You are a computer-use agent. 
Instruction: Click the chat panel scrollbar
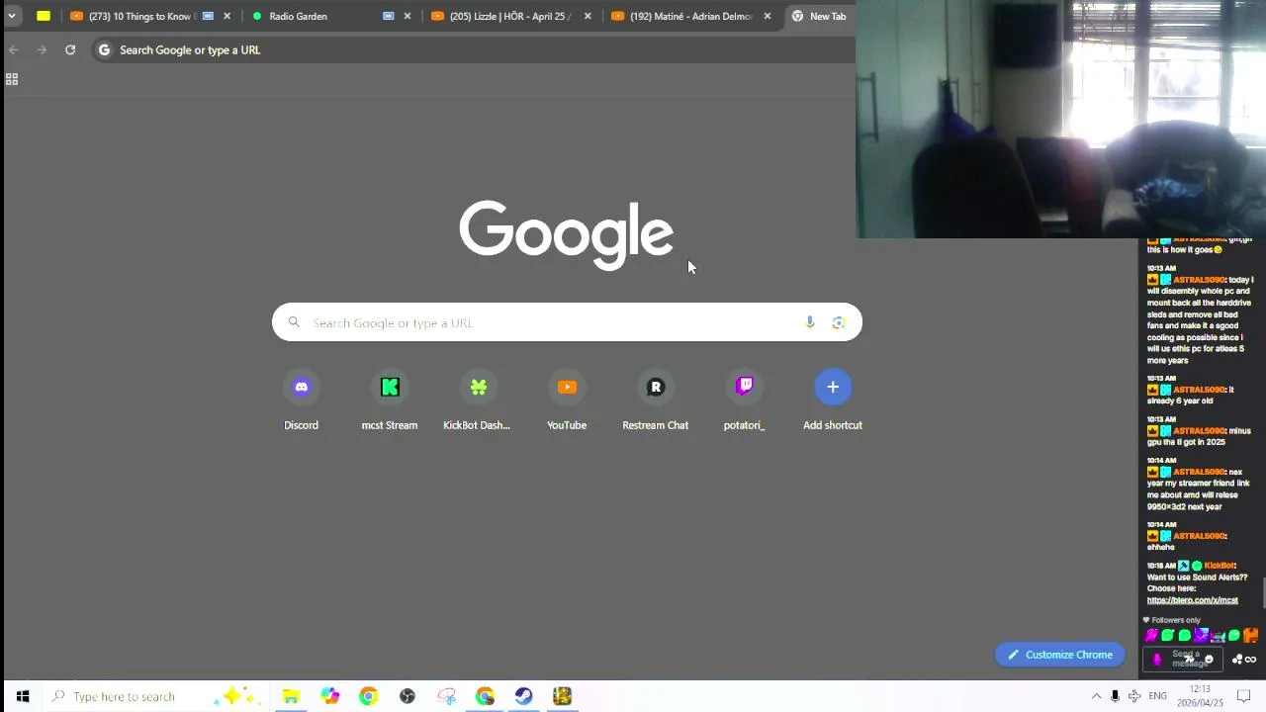1263,593
